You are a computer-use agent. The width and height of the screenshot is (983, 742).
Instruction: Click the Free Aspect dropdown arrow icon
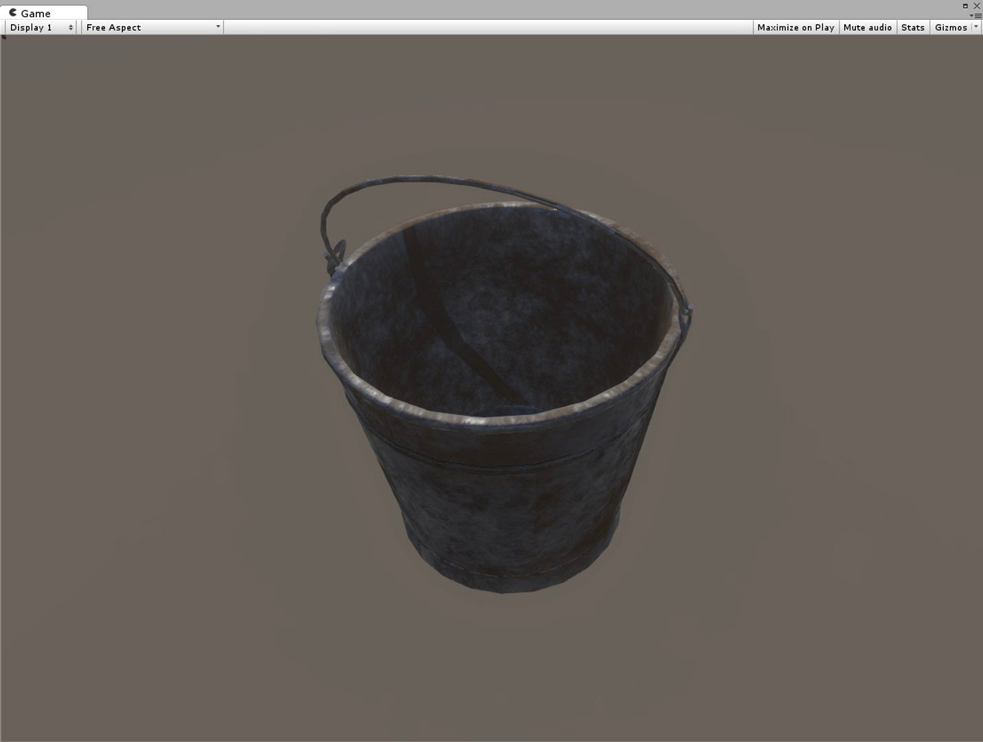tap(218, 27)
